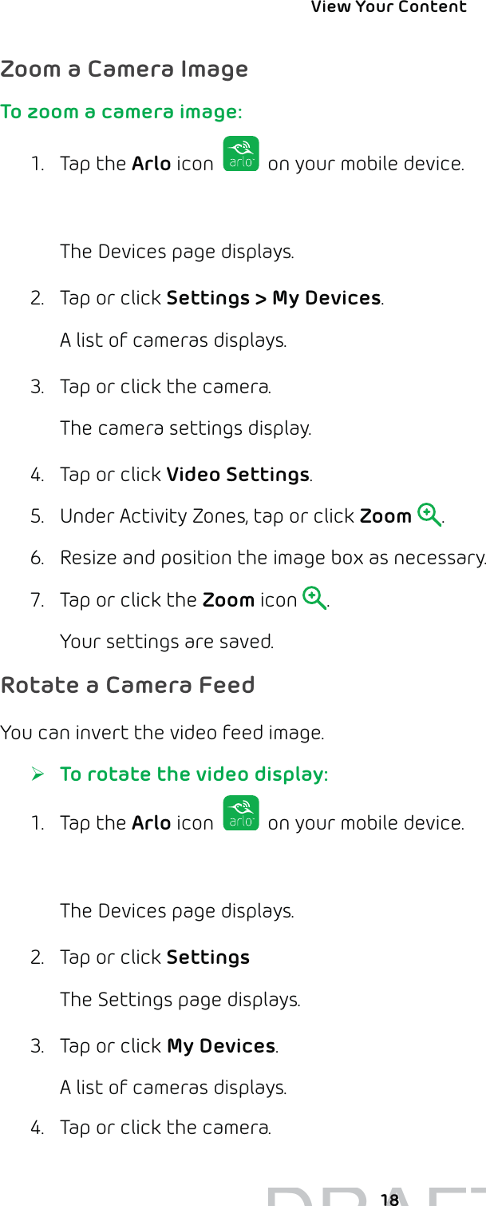Click the Zoom magnifier icon in the Activity Zones step
Viewport: 486px width, 1206px height.
[429, 515]
